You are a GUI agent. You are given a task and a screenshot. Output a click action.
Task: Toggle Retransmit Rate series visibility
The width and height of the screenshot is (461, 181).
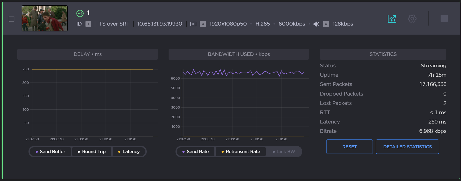tap(241, 151)
